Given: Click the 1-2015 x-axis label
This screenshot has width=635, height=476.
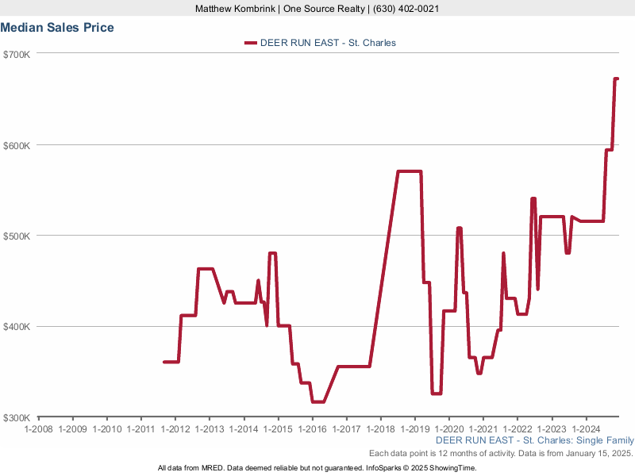Looking at the screenshot, I should [278, 429].
